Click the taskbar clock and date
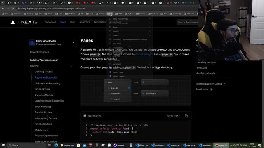Screen dimensions: 264x148 (x=252, y=145)
